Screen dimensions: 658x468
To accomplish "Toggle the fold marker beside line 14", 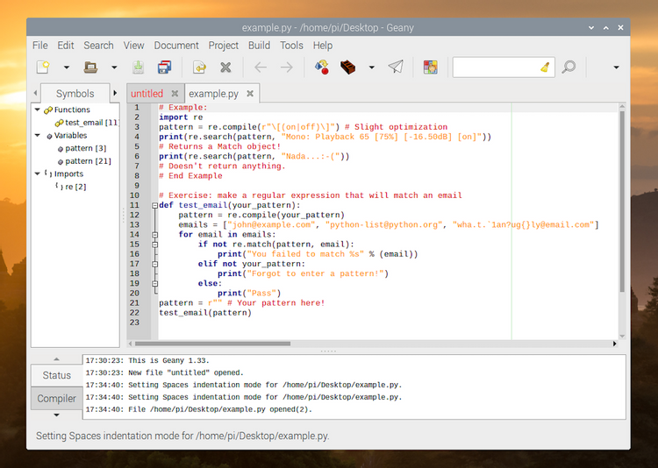I will click(155, 234).
